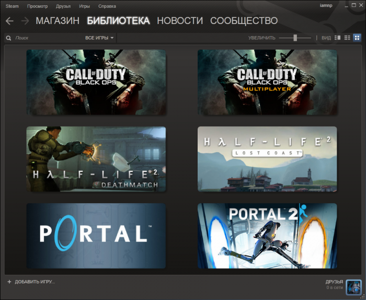Switch to grid view icon
Image resolution: width=366 pixels, height=300 pixels.
tap(357, 38)
